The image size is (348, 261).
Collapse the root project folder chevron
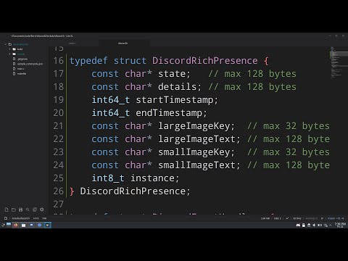click(5, 44)
